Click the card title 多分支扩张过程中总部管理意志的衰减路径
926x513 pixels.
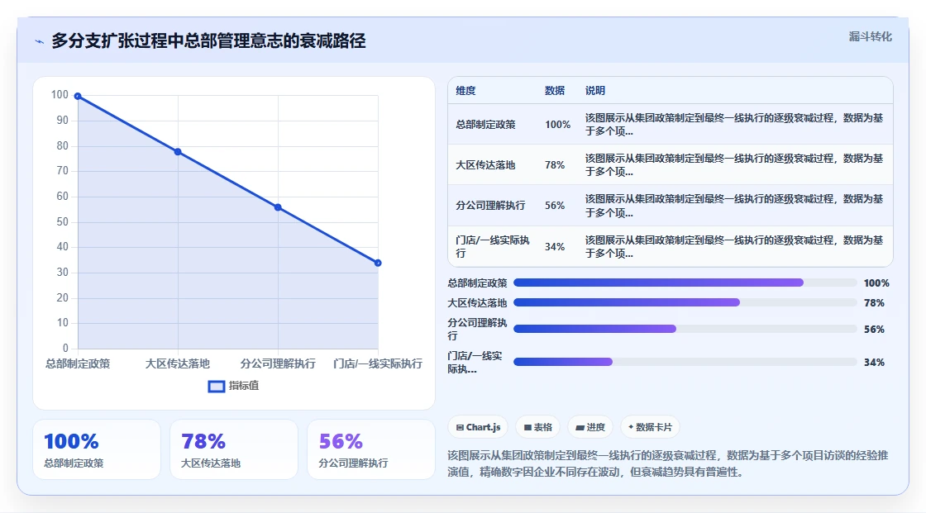208,41
